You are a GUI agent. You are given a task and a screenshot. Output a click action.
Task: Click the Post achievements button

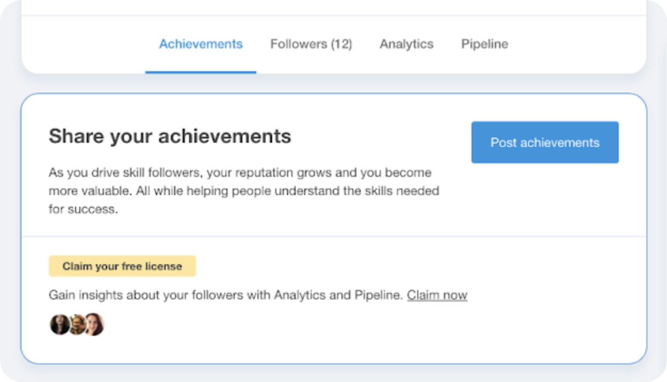pyautogui.click(x=545, y=142)
